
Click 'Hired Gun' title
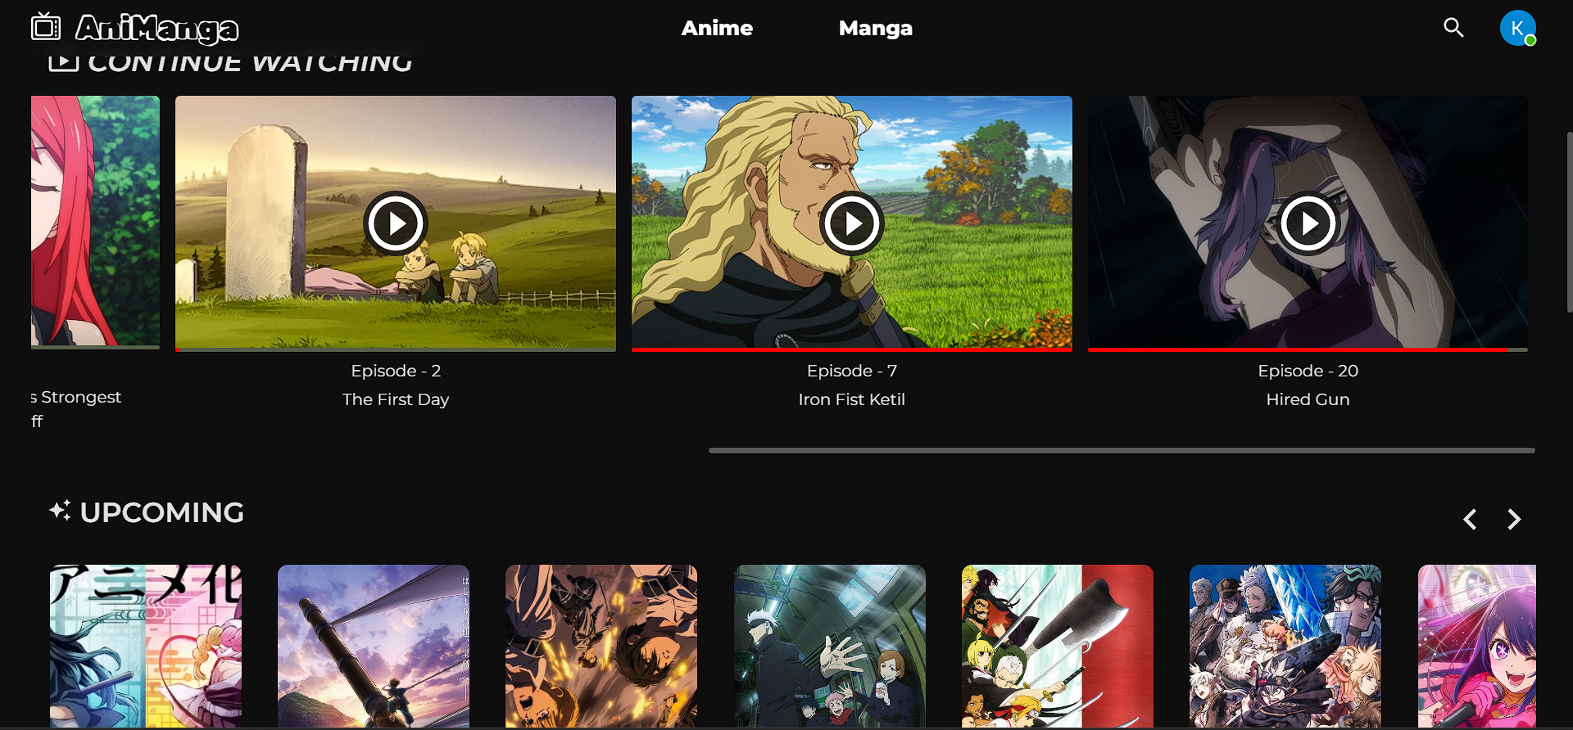coord(1308,399)
